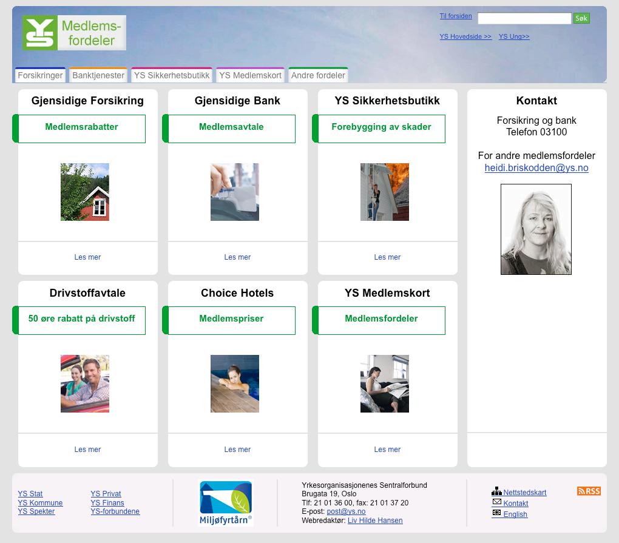Open the bank card payment thumbnail

[x=235, y=192]
